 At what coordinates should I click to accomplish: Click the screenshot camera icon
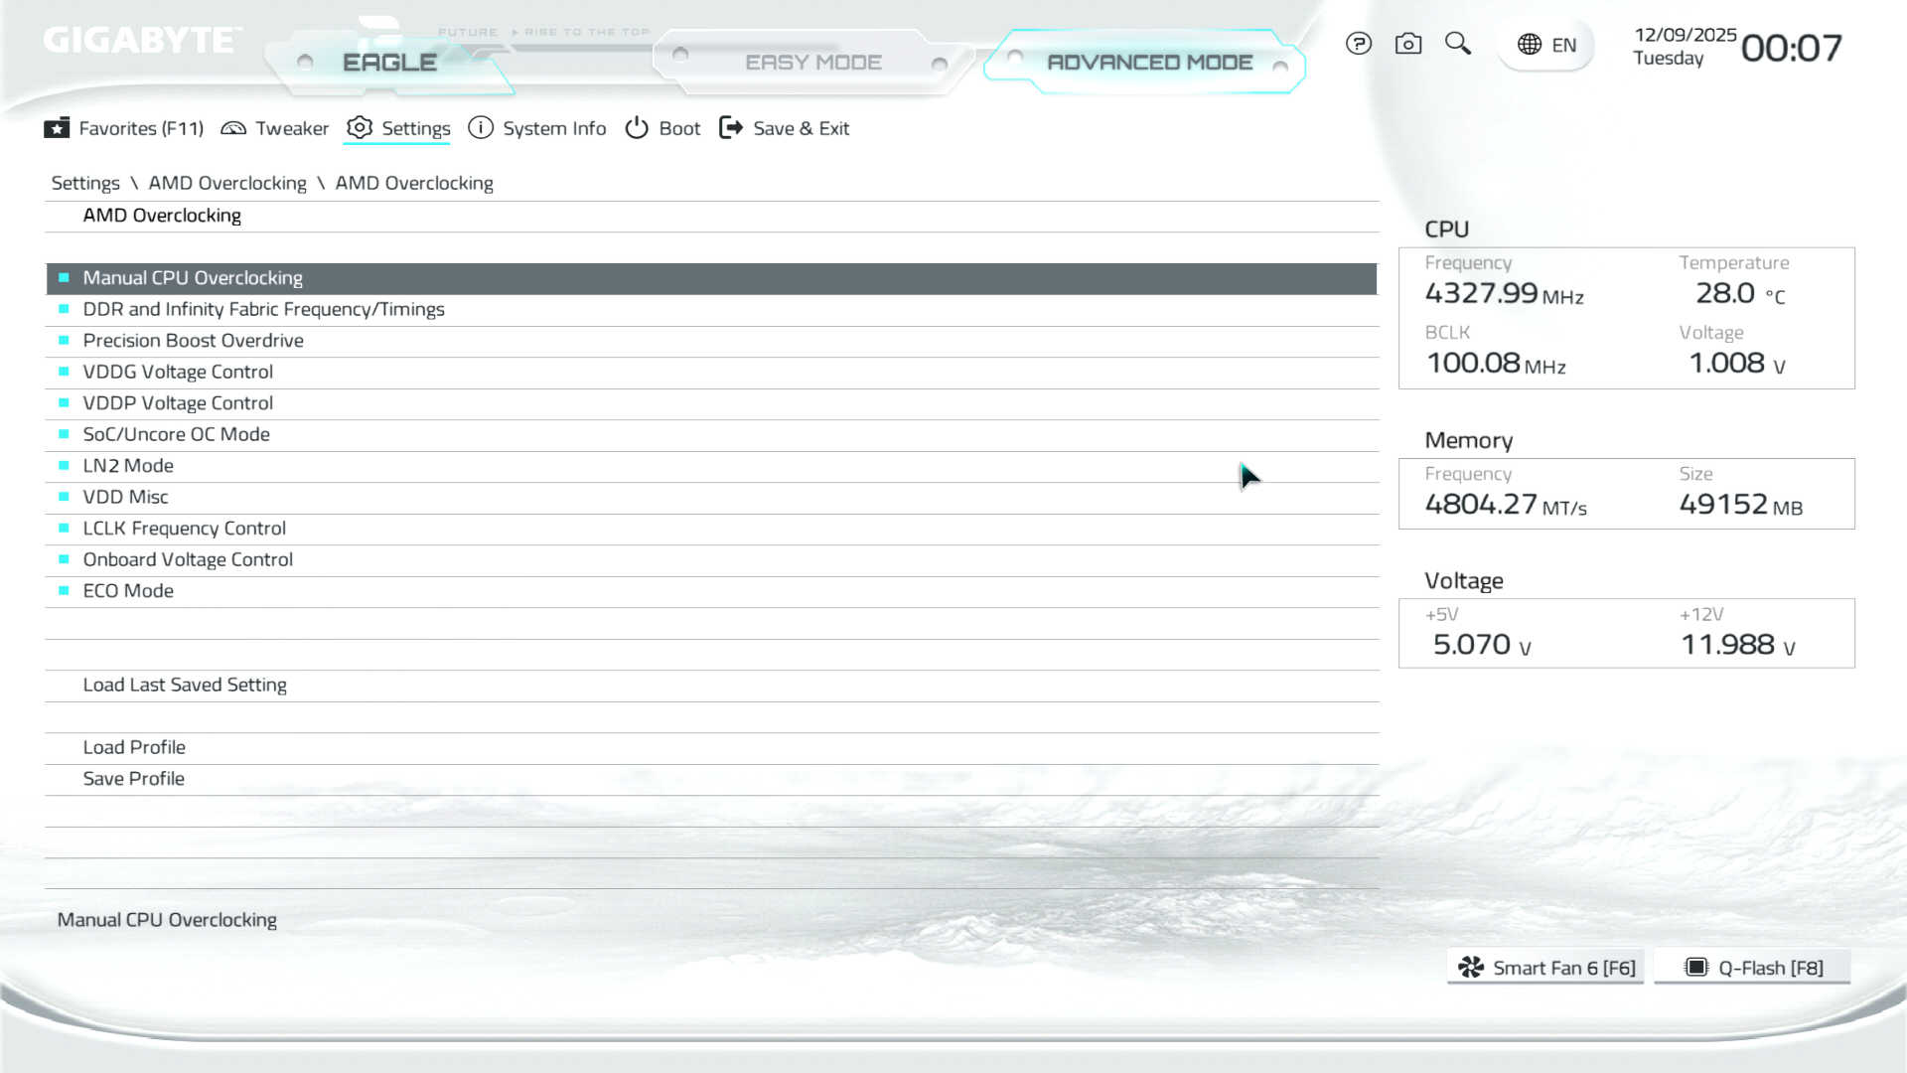(1407, 44)
